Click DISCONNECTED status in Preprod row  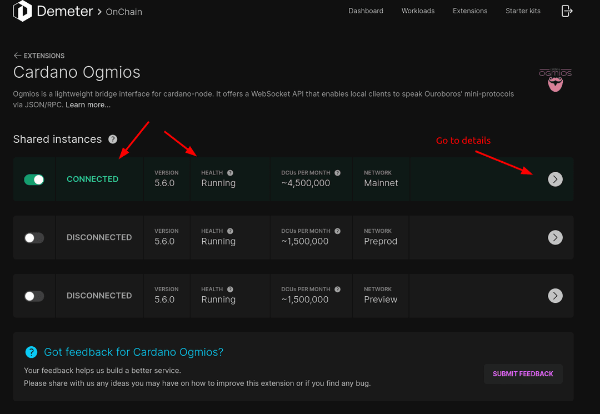(x=99, y=237)
